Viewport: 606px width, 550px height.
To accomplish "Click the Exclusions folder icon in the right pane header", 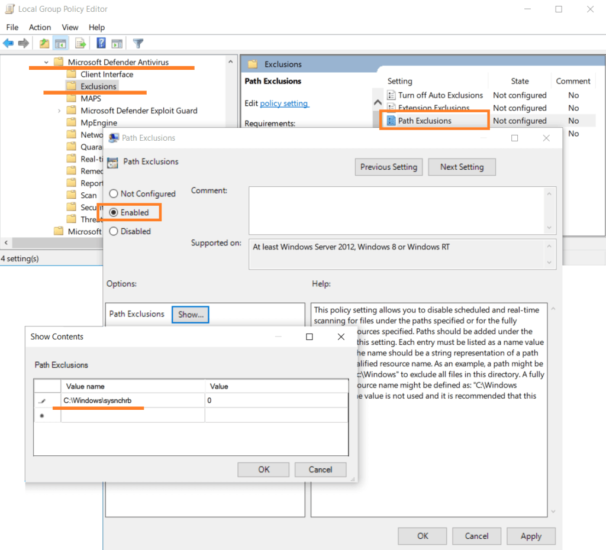I will click(x=253, y=64).
